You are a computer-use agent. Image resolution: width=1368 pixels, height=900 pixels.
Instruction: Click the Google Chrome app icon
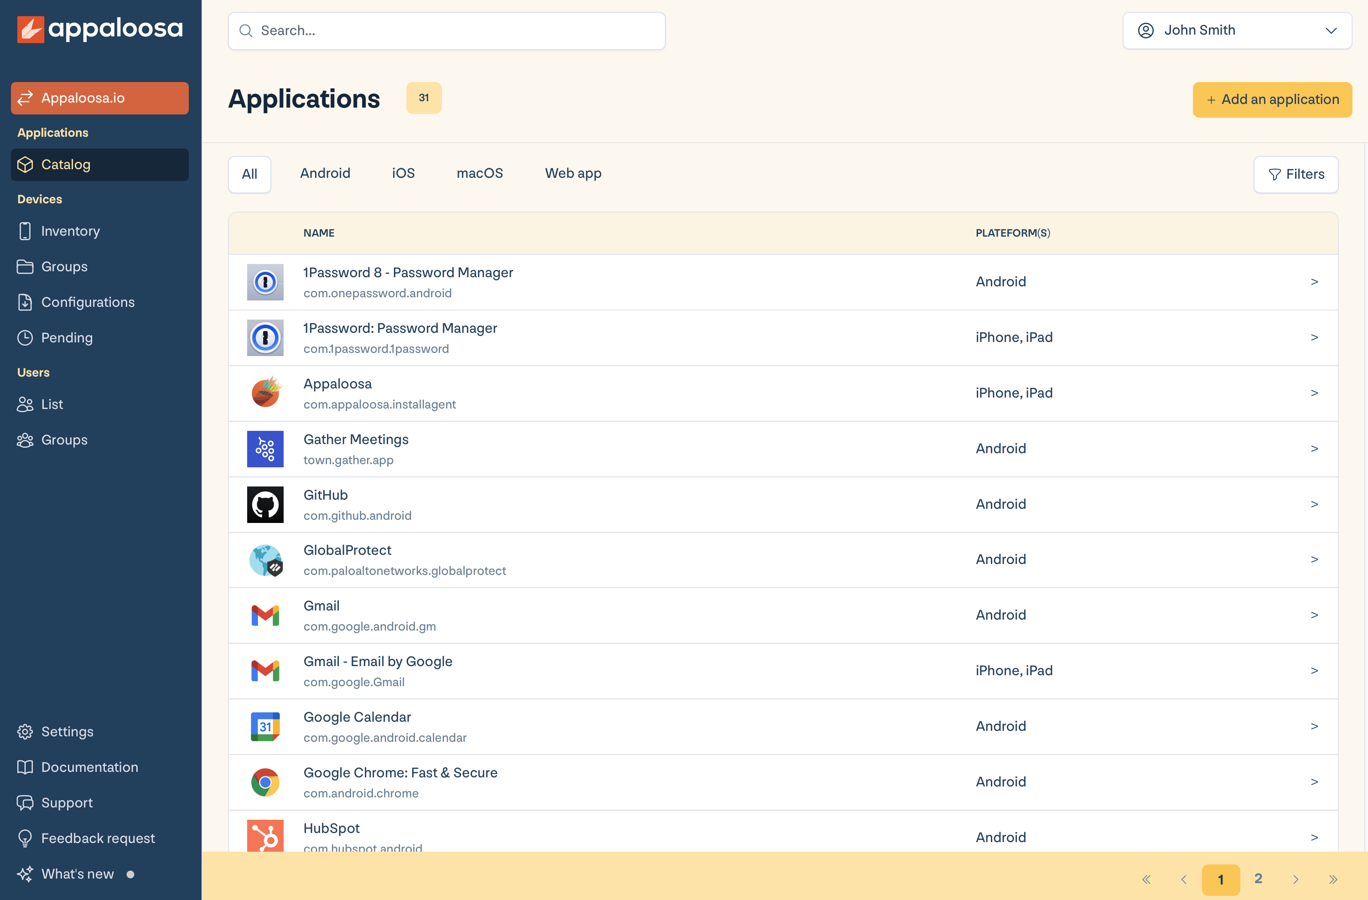[265, 782]
